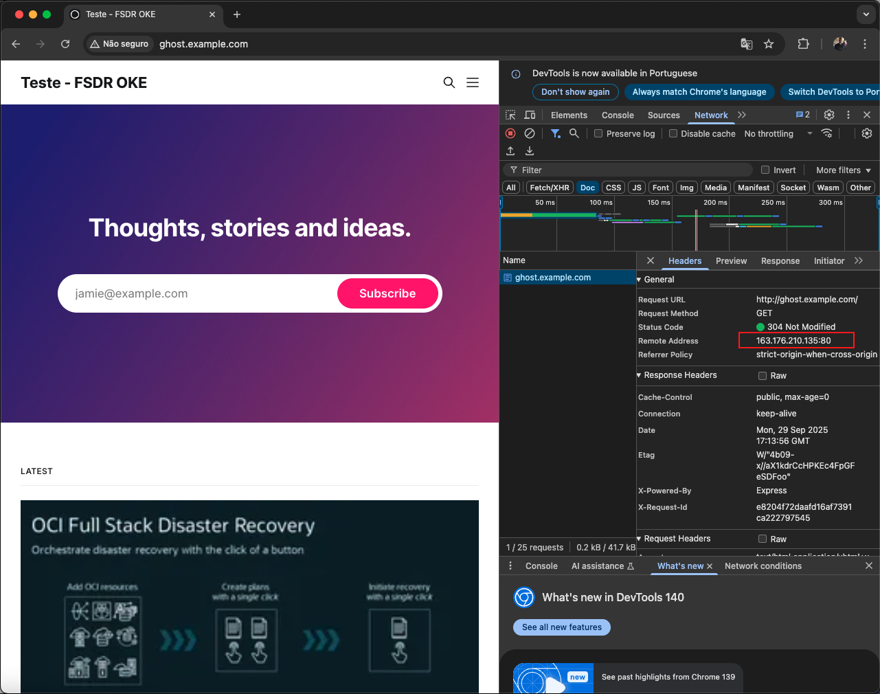Tick the Invert filter checkbox

(x=765, y=170)
